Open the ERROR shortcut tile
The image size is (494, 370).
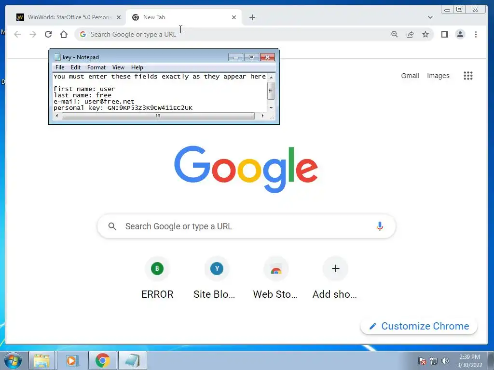(x=157, y=278)
